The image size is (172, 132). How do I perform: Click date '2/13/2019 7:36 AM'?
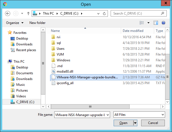(x=136, y=77)
